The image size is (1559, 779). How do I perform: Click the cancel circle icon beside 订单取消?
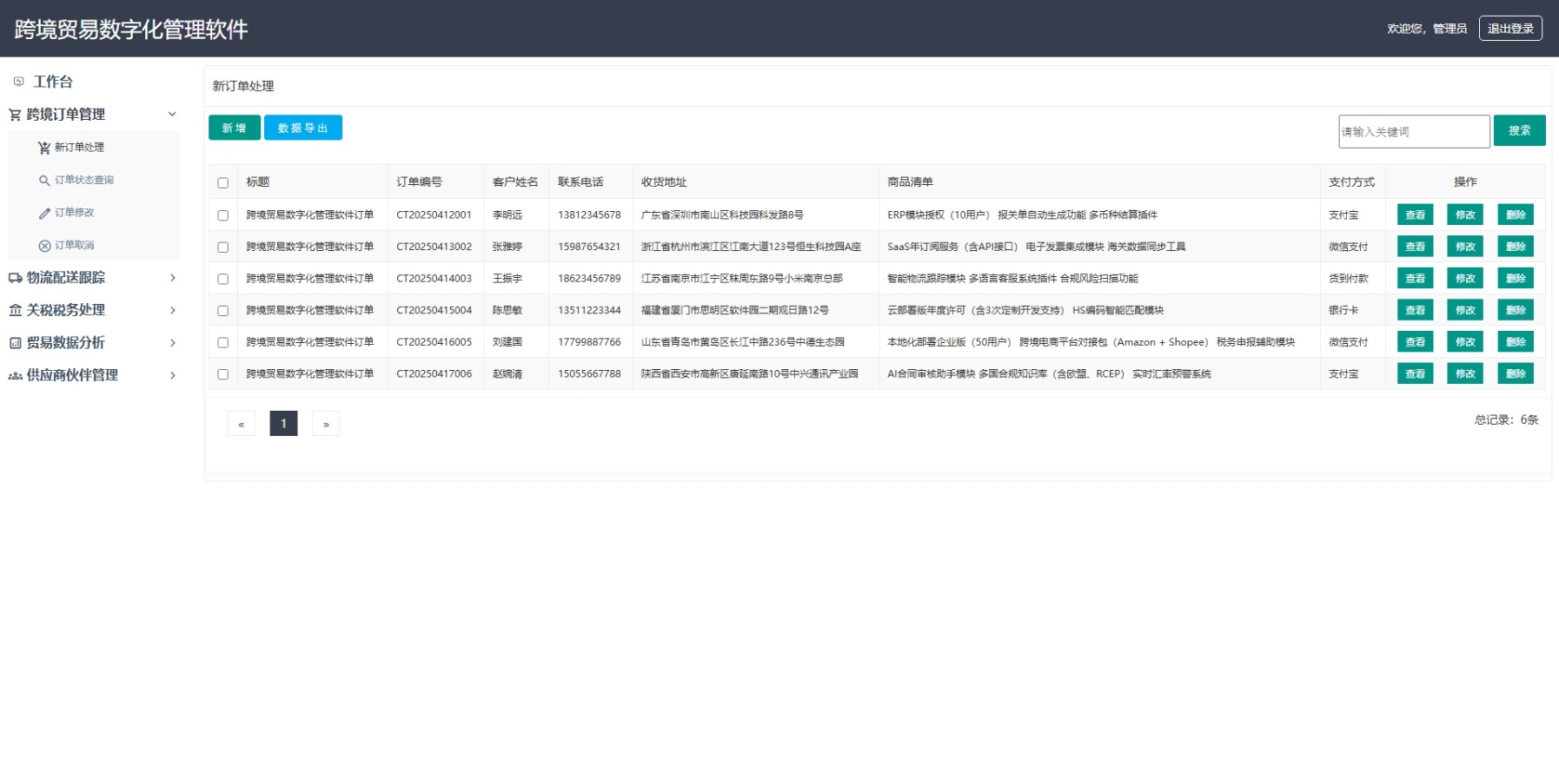(x=44, y=246)
